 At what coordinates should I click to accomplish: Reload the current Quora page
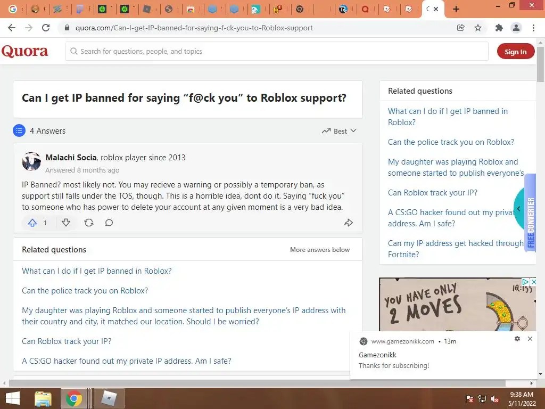(46, 28)
